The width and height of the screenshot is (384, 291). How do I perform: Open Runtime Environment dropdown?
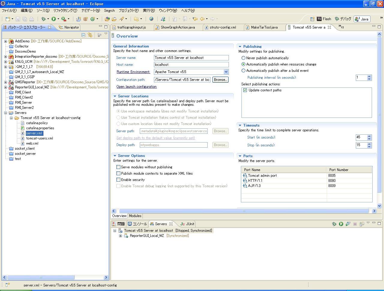tap(226, 72)
